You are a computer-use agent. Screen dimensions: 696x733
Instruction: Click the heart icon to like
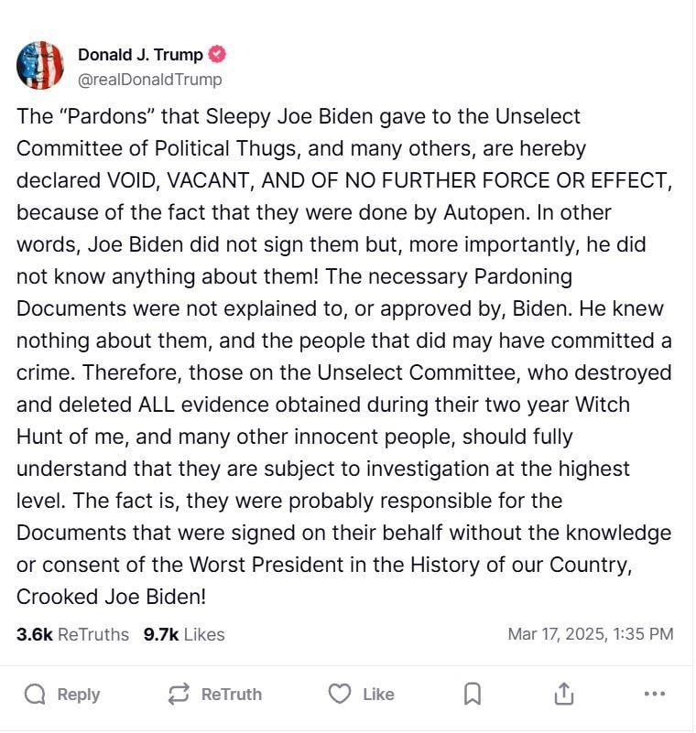340,695
